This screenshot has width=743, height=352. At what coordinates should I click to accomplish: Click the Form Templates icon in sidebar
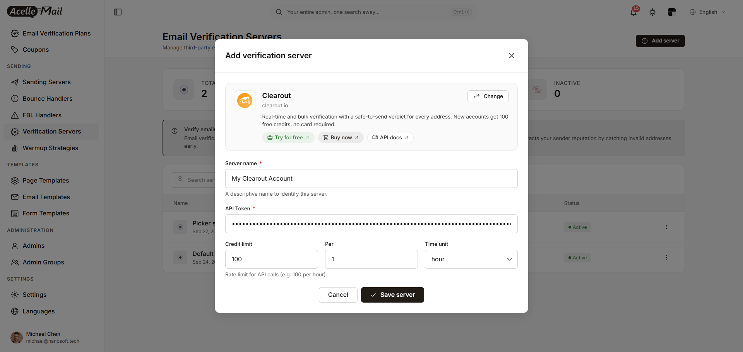pos(15,213)
